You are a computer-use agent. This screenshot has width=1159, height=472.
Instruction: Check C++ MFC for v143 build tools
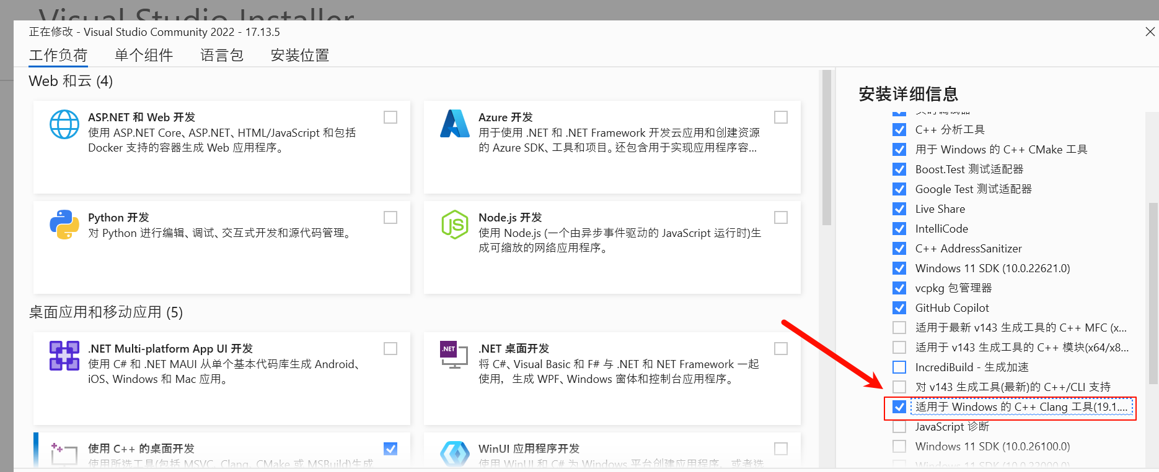click(899, 328)
